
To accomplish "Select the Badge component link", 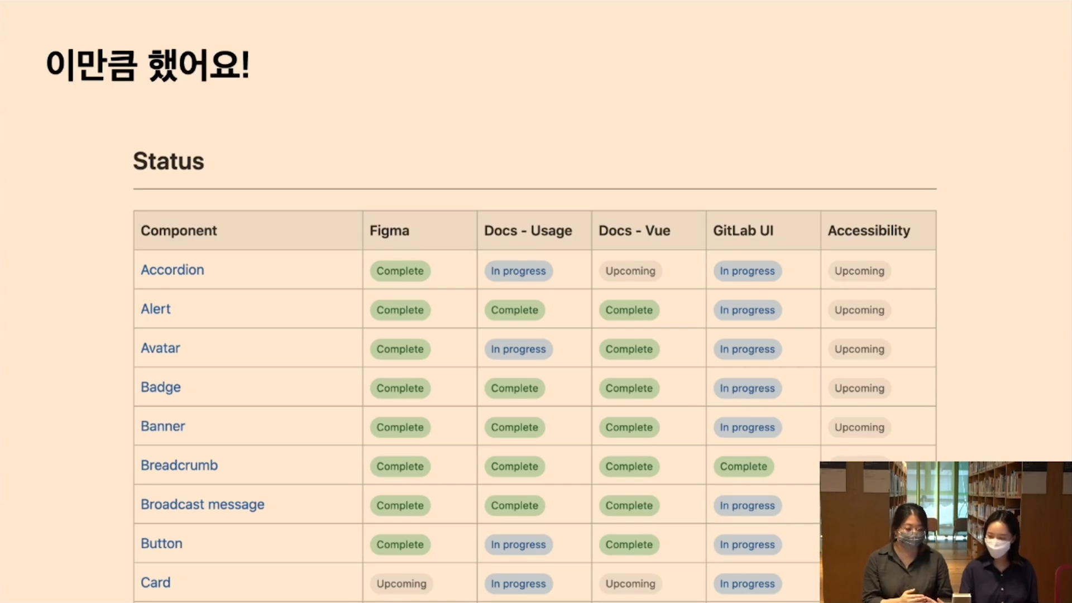I will coord(160,387).
